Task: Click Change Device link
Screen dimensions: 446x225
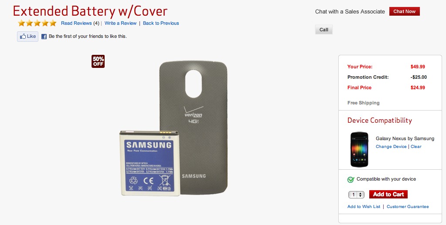Action: (391, 147)
